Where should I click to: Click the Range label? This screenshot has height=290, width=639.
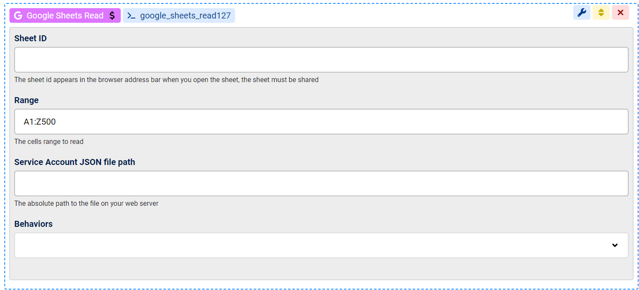coord(27,100)
